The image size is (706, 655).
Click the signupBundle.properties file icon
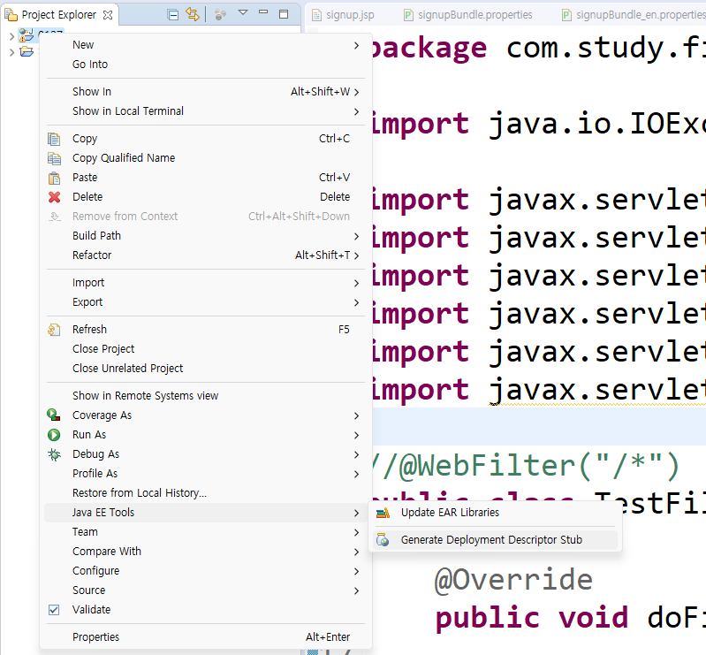(x=408, y=15)
